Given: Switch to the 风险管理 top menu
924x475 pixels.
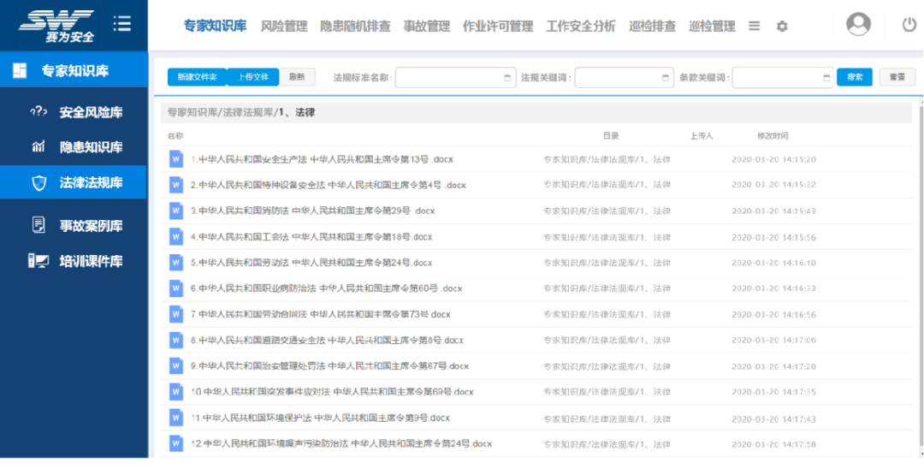Looking at the screenshot, I should point(283,27).
